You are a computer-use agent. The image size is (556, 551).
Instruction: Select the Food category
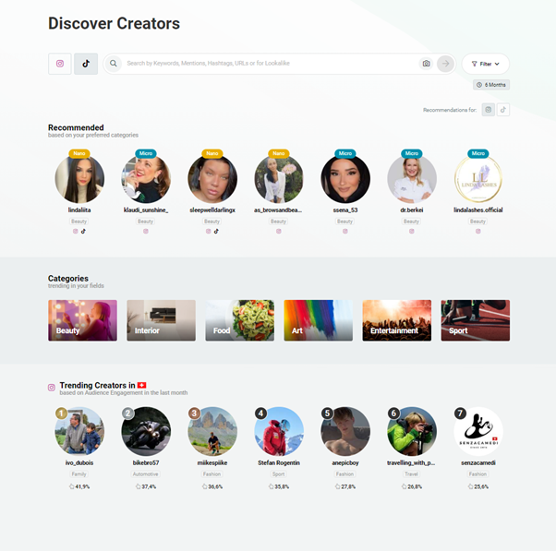pyautogui.click(x=240, y=320)
